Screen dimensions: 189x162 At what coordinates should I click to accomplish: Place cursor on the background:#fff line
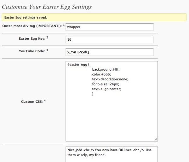click(x=106, y=70)
